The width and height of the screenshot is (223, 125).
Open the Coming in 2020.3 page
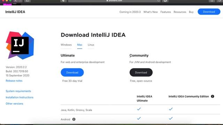point(130,12)
